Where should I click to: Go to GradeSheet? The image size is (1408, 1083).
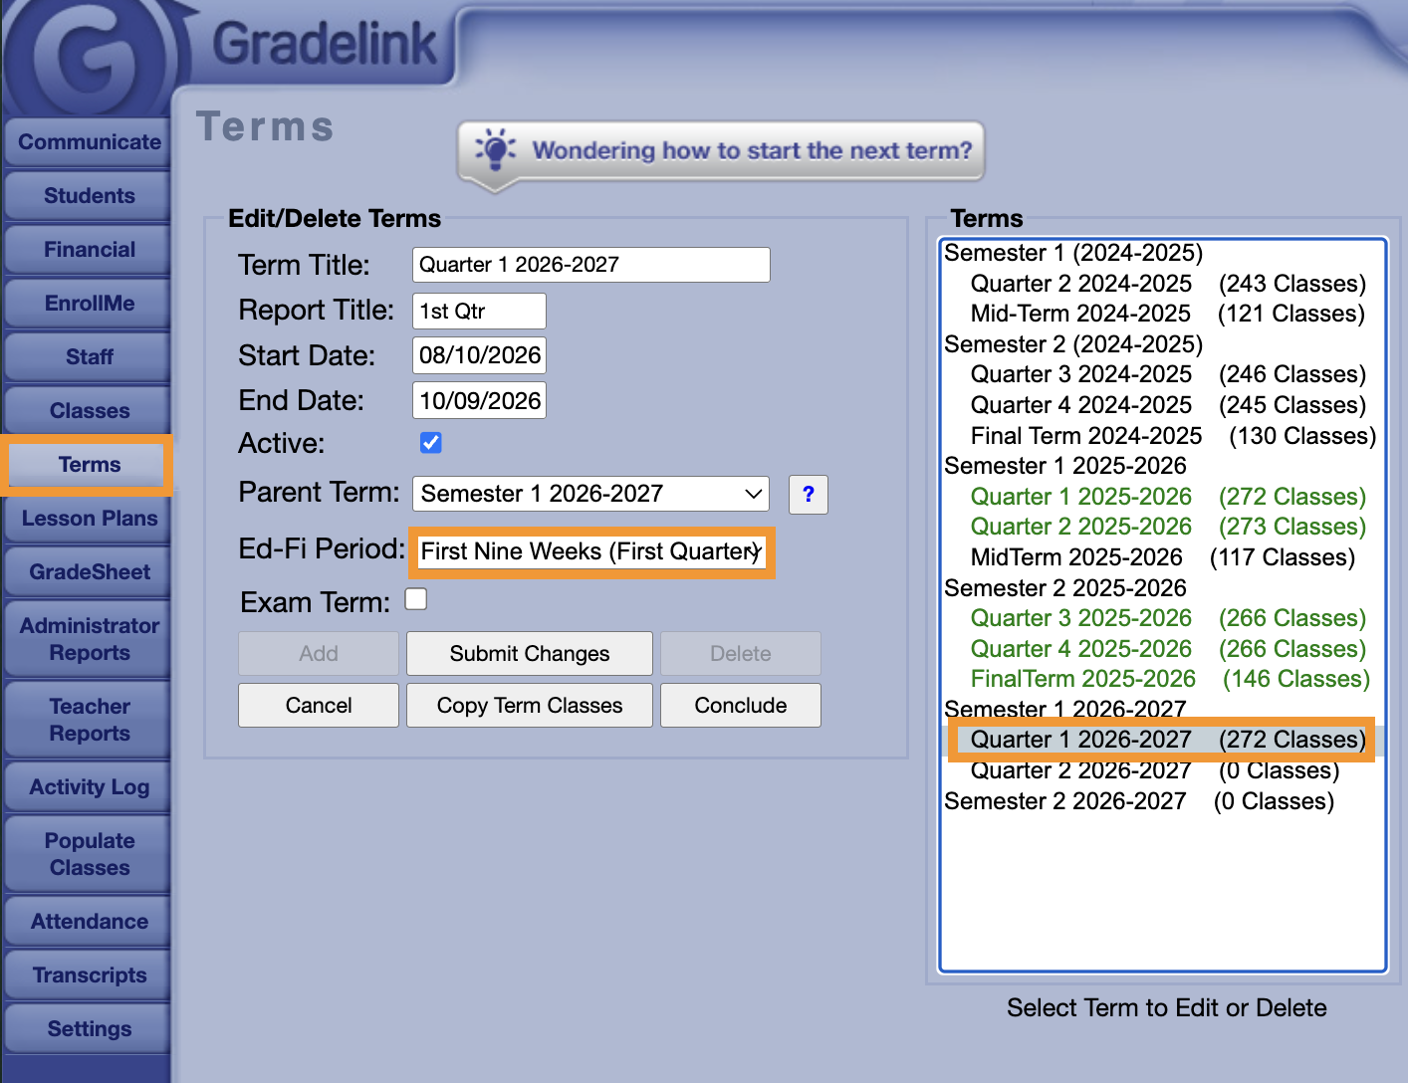click(x=89, y=572)
